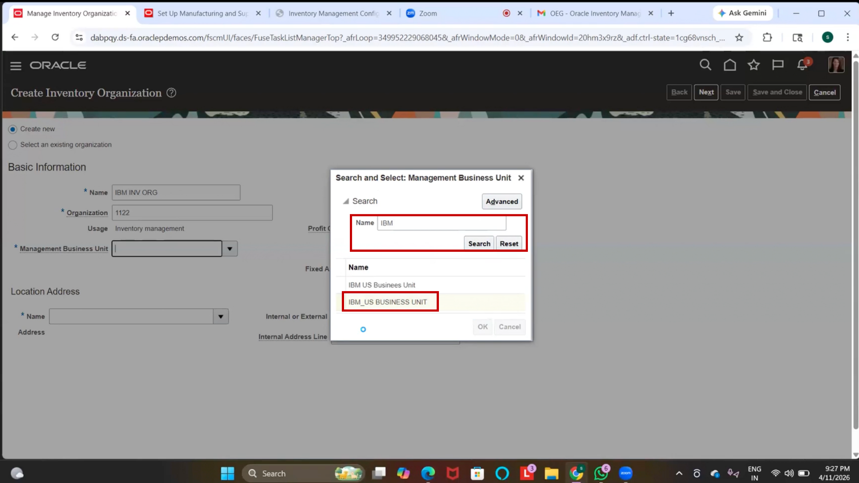Open the Watchlist flag icon

click(x=778, y=65)
